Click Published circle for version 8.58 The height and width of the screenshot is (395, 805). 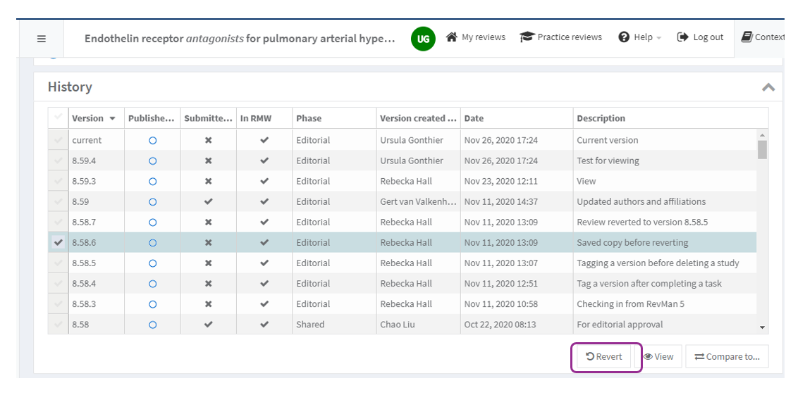click(x=152, y=325)
